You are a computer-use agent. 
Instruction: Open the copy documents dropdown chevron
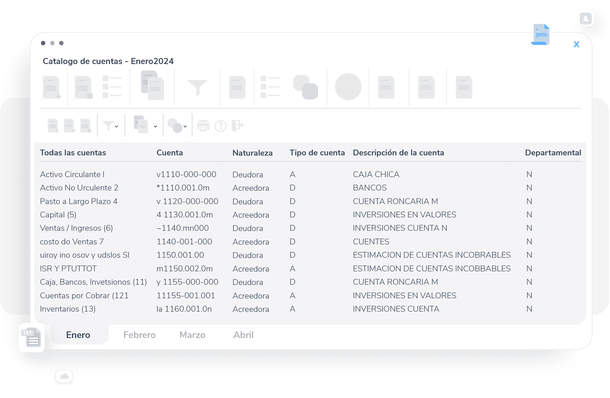(156, 126)
